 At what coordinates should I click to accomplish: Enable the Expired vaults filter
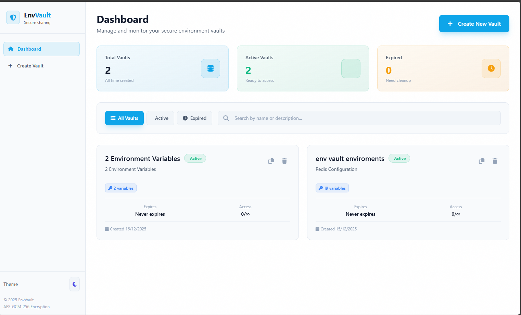click(x=194, y=118)
